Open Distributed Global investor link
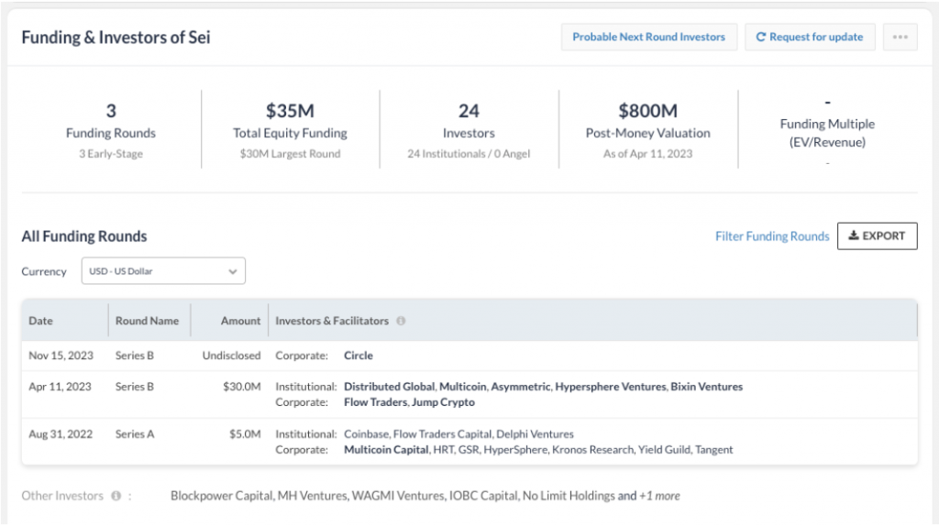The height and width of the screenshot is (526, 939). (389, 387)
